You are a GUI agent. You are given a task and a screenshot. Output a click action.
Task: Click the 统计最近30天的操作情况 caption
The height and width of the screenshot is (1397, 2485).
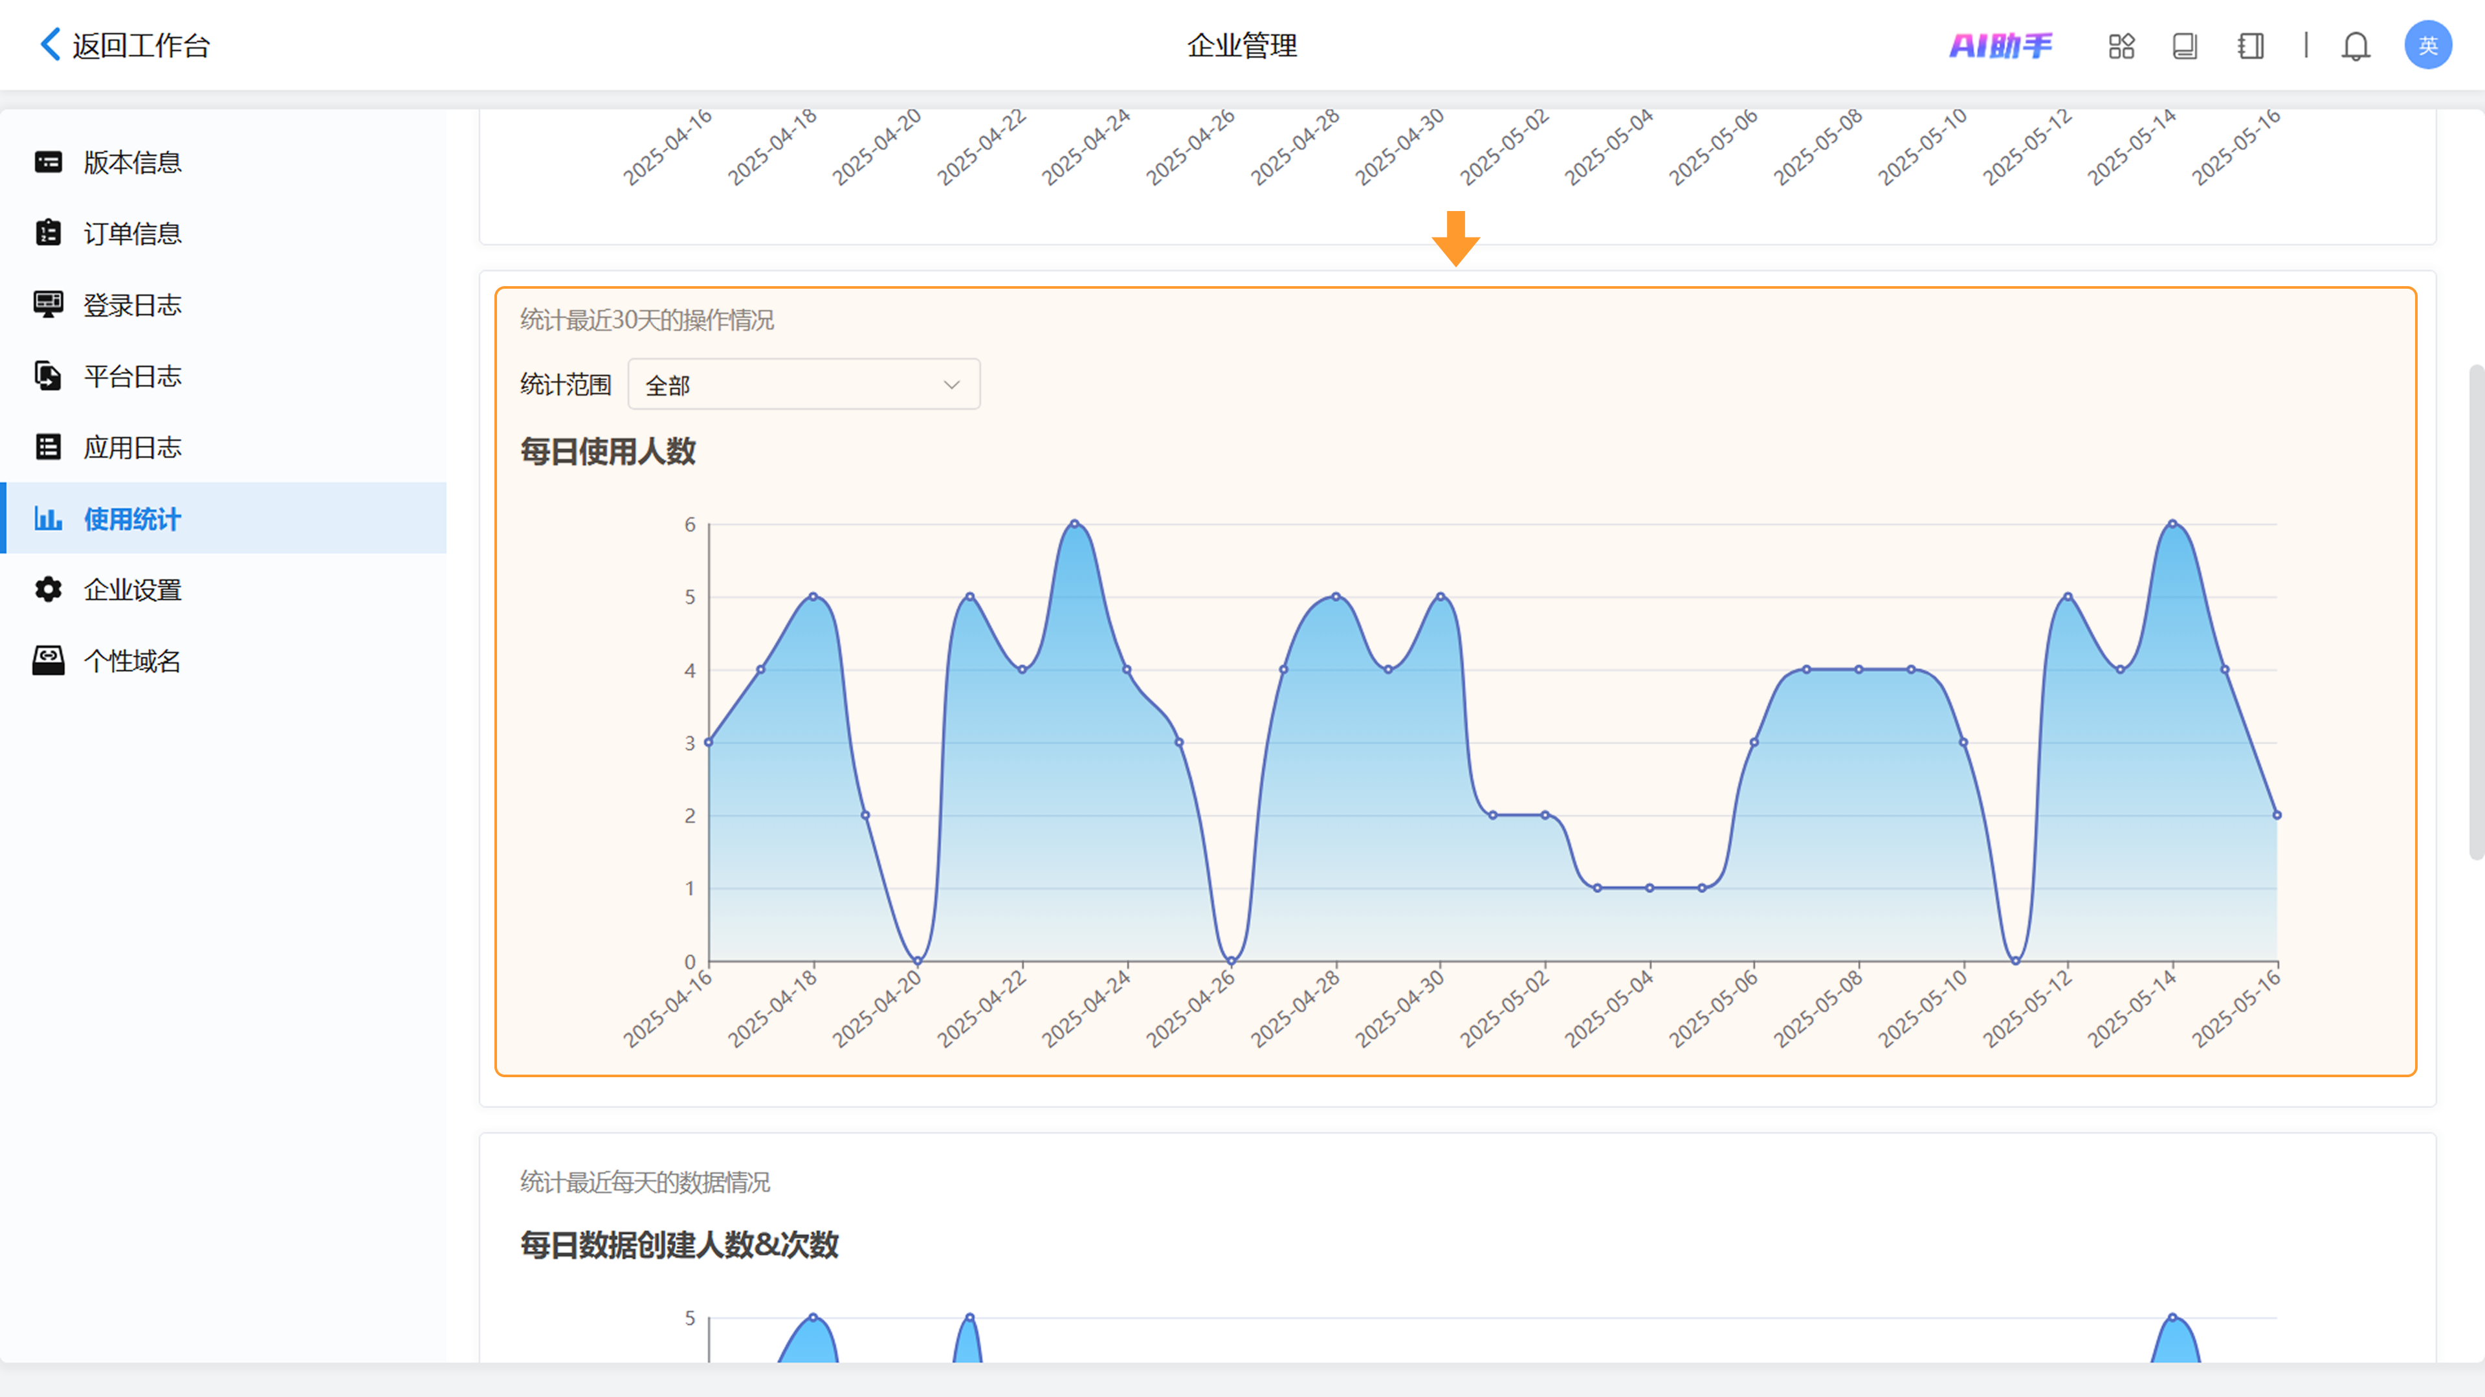(647, 320)
